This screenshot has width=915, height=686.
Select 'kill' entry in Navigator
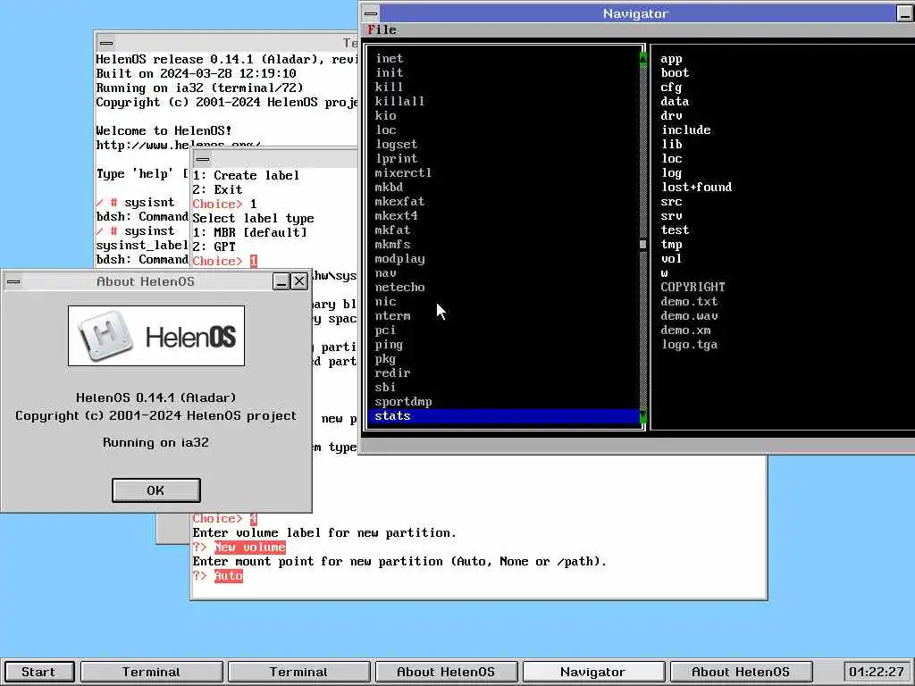tap(390, 87)
